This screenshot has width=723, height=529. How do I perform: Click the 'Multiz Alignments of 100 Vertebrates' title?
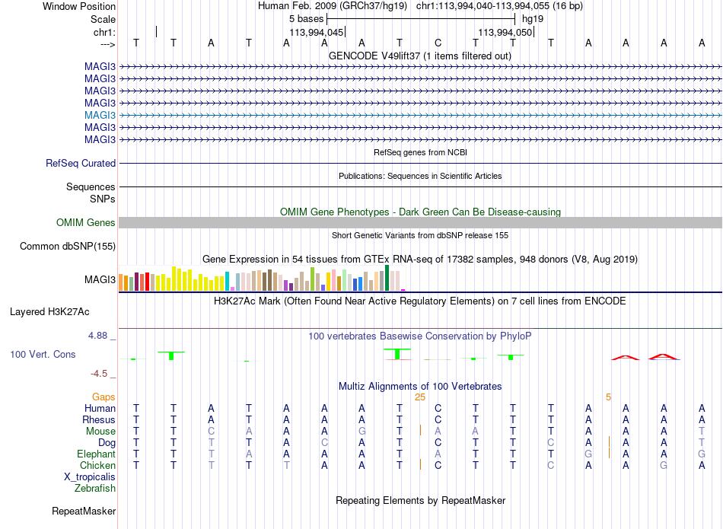[420, 387]
